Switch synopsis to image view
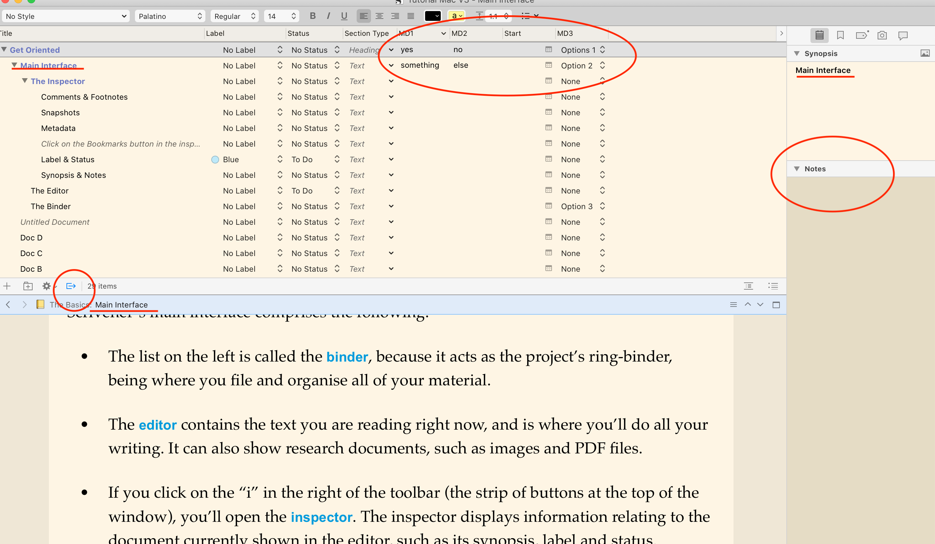 (x=925, y=53)
